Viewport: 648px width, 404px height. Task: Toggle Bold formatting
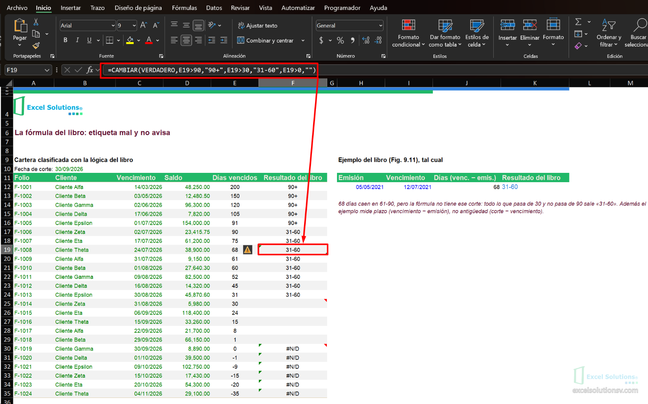pos(65,40)
